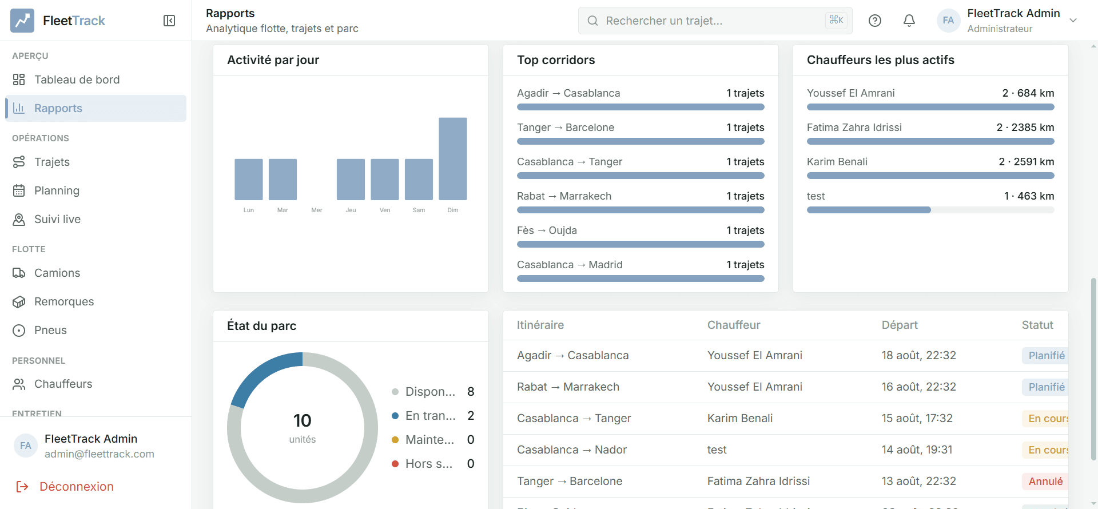Open the help question mark icon
This screenshot has height=509, width=1098.
click(875, 21)
